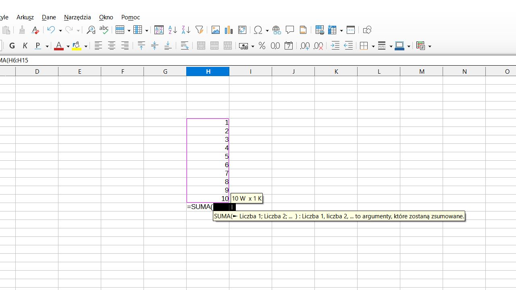The image size is (516, 290).
Task: Insert a chart into the sheet
Action: click(x=229, y=30)
